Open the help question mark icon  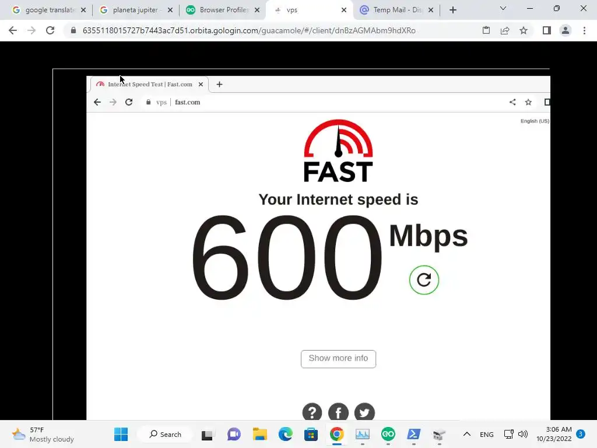point(312,412)
